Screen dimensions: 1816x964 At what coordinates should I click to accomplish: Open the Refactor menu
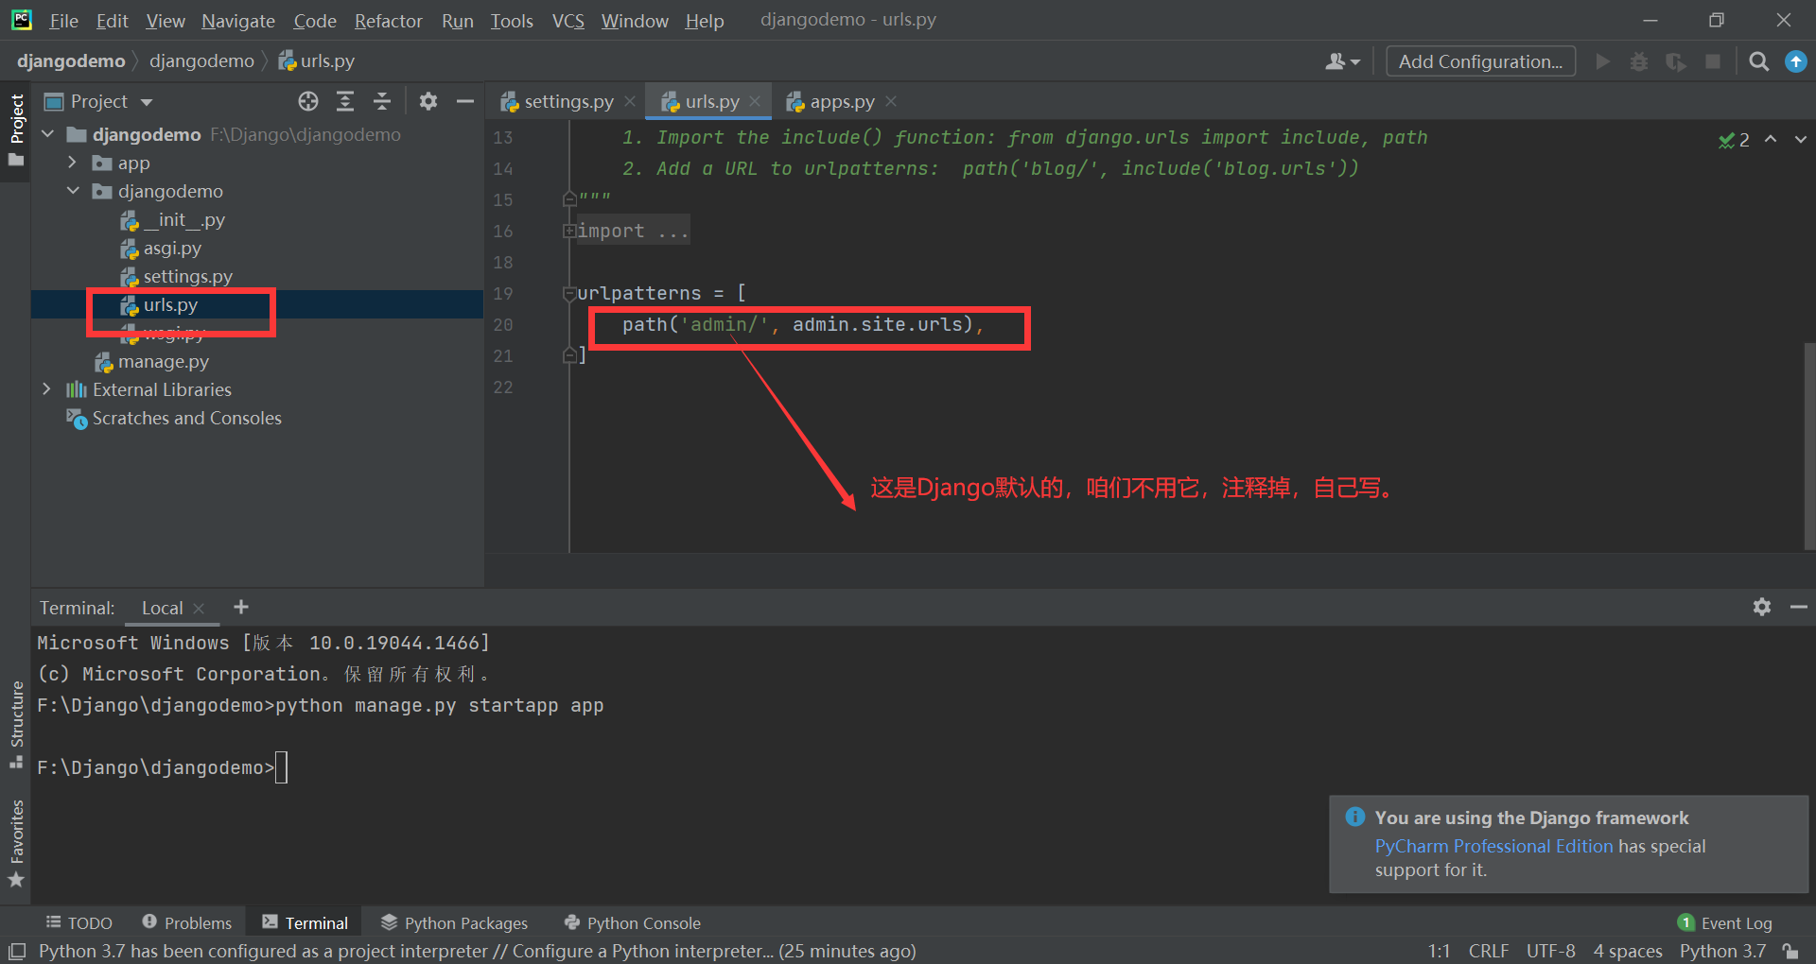[388, 21]
